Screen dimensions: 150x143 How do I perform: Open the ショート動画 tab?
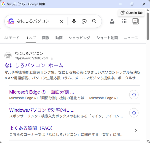click(x=107, y=38)
